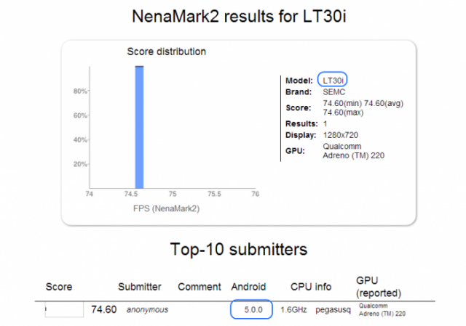Click the Score column header

coord(58,287)
